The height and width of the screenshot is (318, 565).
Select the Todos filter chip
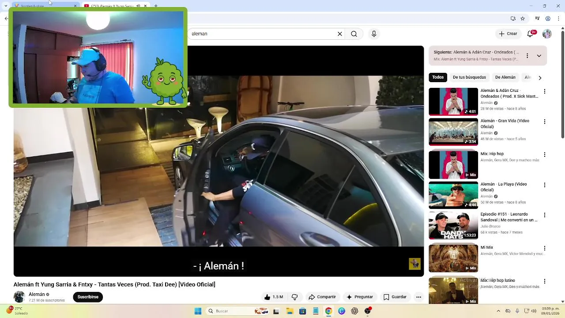click(438, 77)
